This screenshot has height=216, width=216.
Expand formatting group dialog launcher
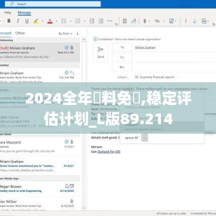(116, 24)
